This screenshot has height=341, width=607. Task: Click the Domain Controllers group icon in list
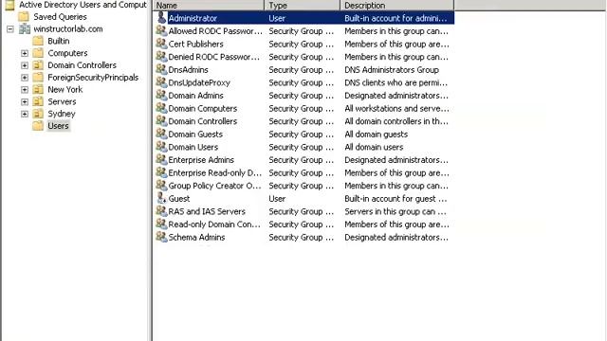click(161, 120)
